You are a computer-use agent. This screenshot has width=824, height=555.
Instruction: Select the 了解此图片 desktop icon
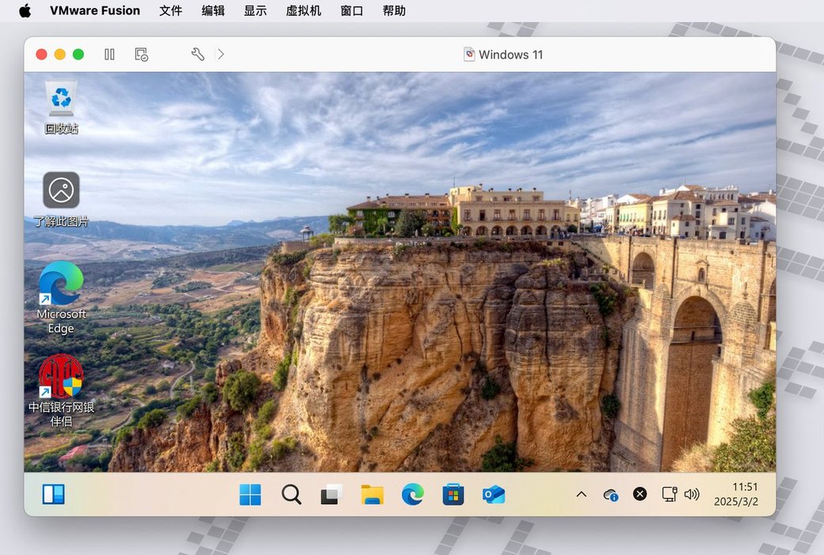[x=61, y=199]
